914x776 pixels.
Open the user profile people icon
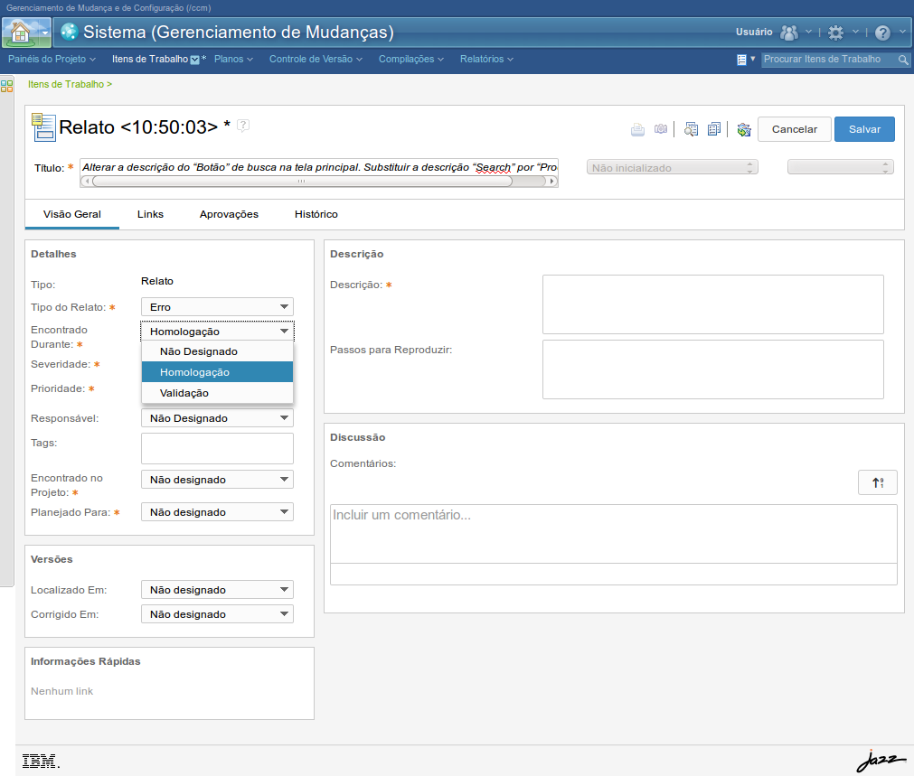pos(788,32)
